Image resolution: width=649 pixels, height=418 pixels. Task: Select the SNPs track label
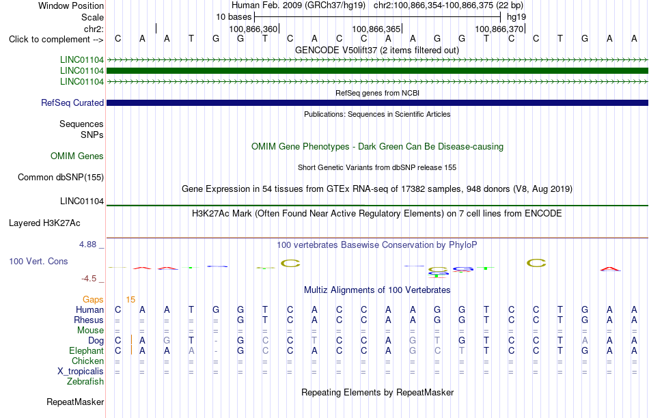[92, 135]
